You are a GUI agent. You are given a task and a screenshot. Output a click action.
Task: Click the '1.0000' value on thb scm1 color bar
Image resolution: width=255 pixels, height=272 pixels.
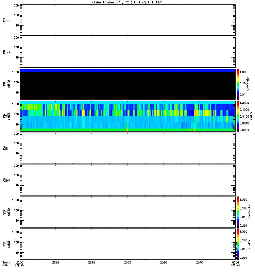[244, 103]
